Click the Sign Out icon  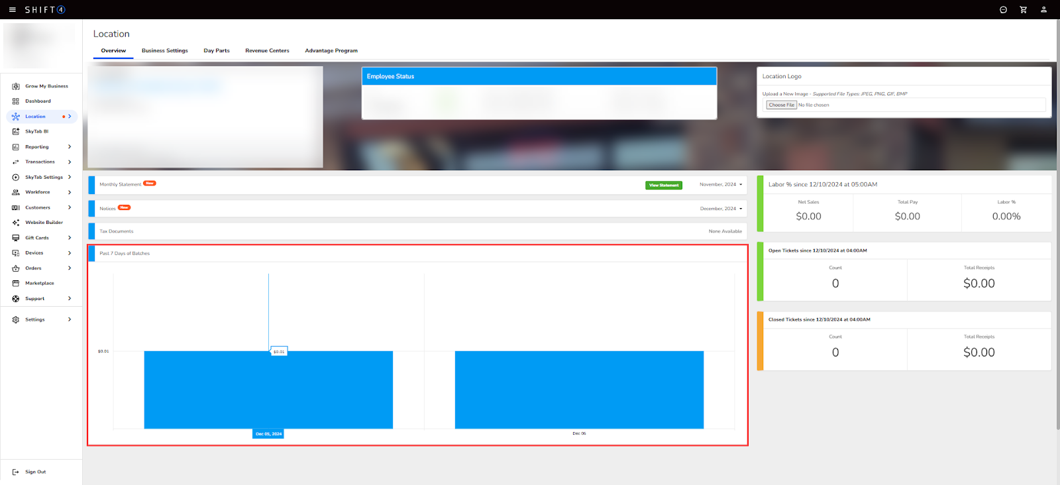[x=16, y=472]
